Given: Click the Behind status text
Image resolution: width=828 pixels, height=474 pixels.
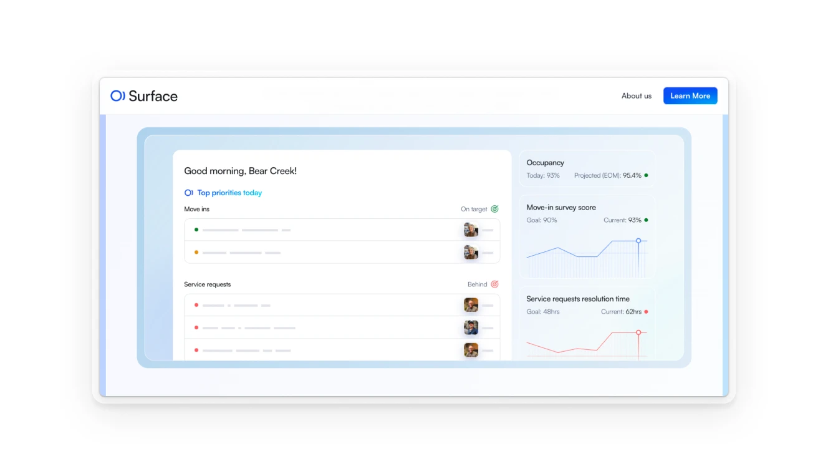Looking at the screenshot, I should point(477,284).
